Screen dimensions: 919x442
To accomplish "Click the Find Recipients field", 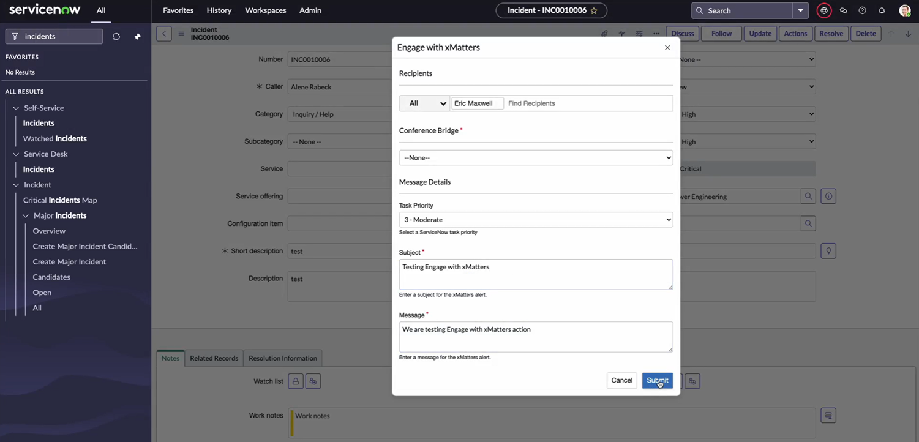I will coord(588,103).
